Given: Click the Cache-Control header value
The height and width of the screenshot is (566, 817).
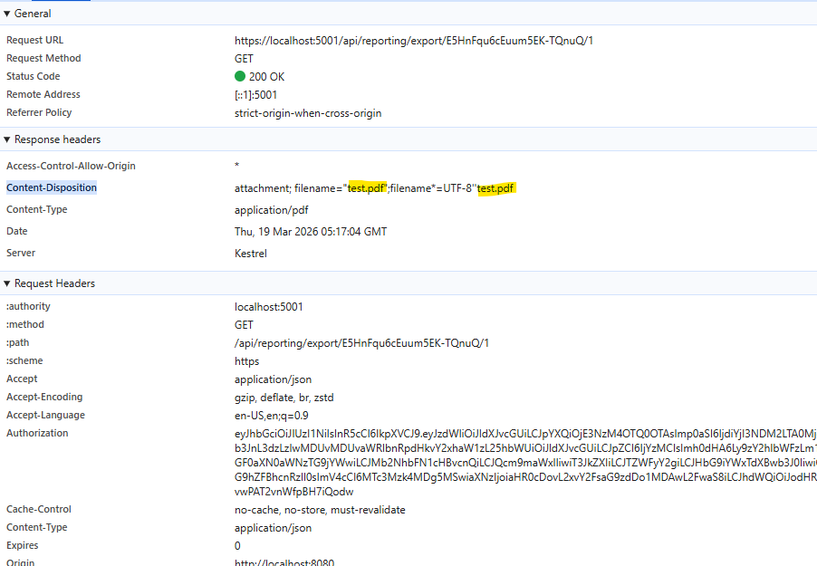Looking at the screenshot, I should (x=320, y=510).
